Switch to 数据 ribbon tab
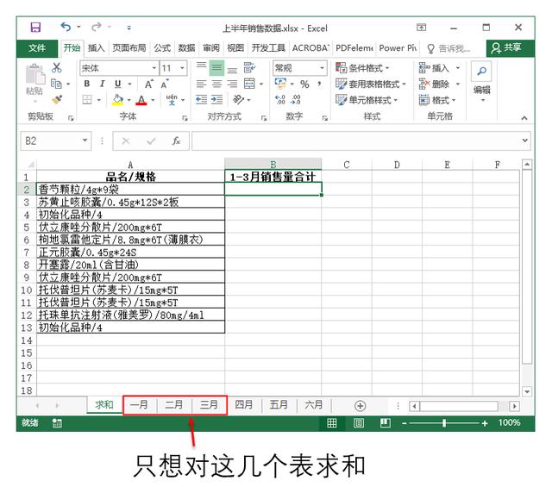552x487 pixels. pos(186,48)
